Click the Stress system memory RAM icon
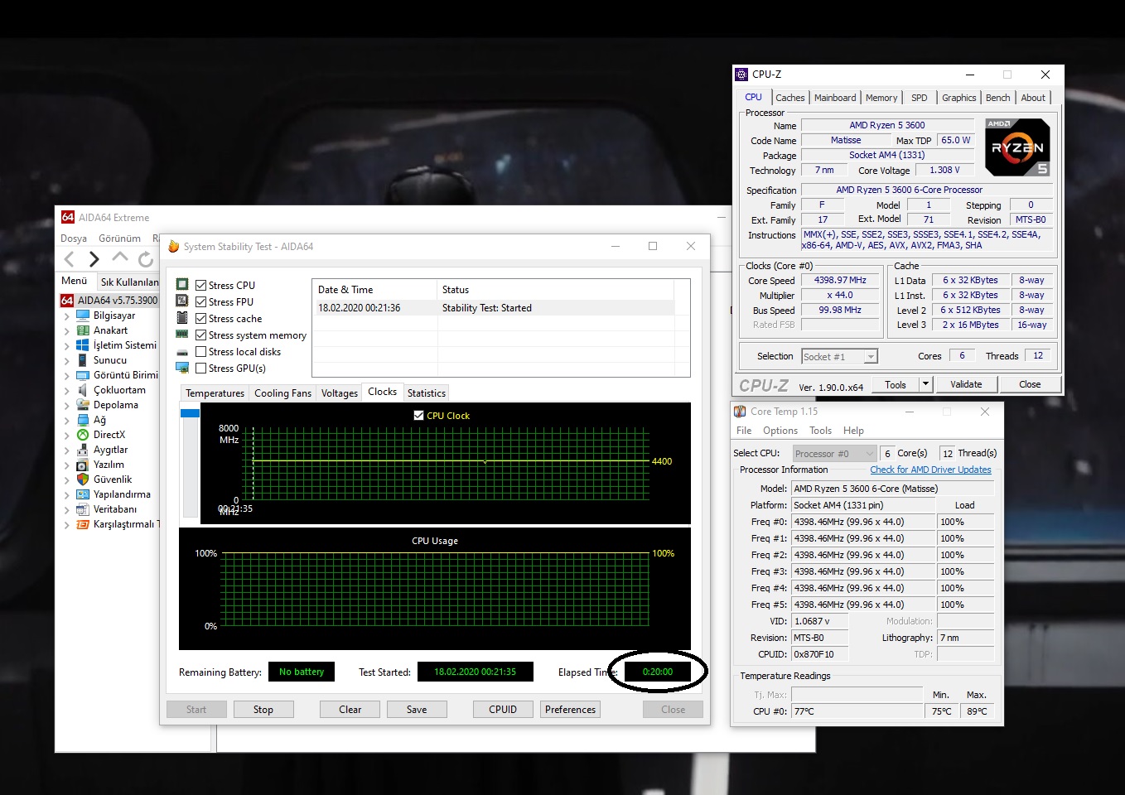1125x795 pixels. coord(182,335)
